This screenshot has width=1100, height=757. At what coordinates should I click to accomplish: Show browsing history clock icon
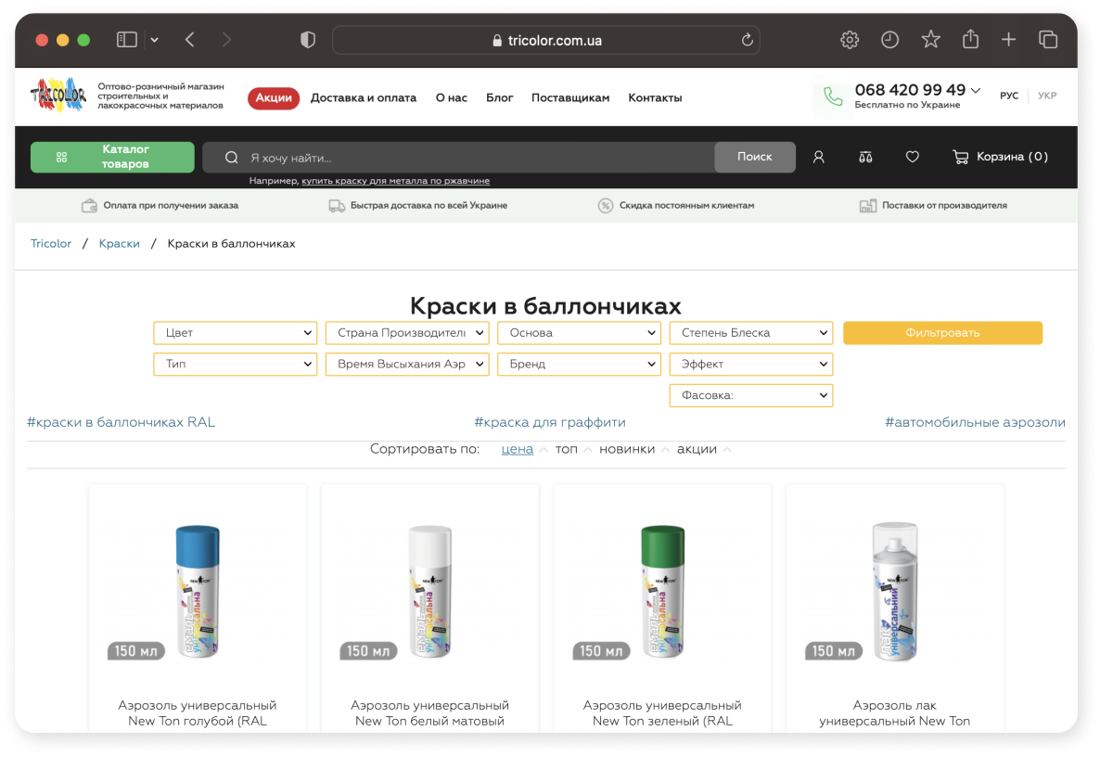[x=889, y=40]
